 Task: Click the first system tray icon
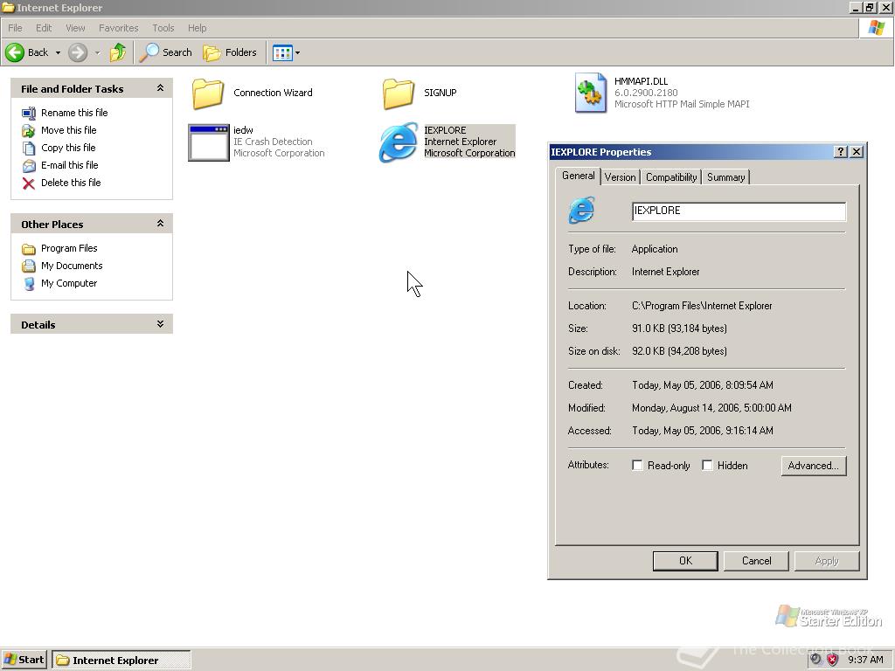click(x=816, y=660)
